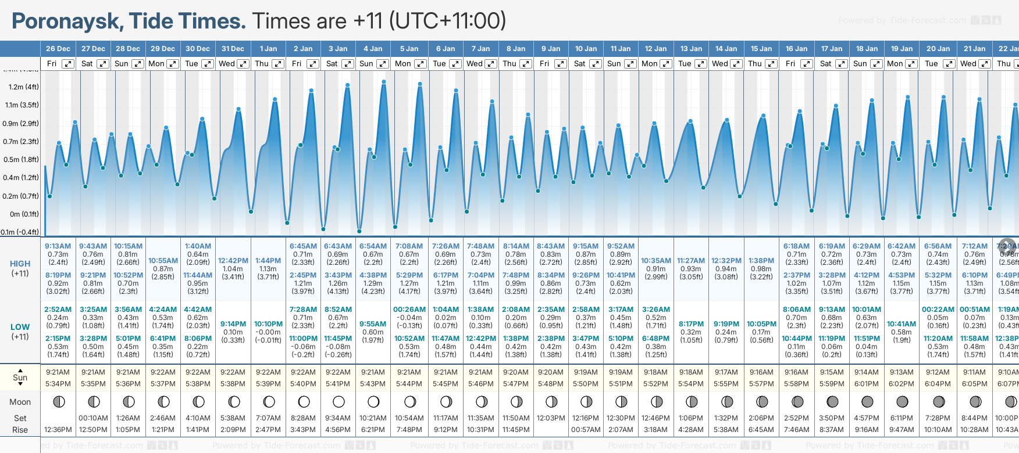This screenshot has width=1019, height=453.
Task: Click the expand arrows beside Sun 4 Jan
Action: click(382, 64)
